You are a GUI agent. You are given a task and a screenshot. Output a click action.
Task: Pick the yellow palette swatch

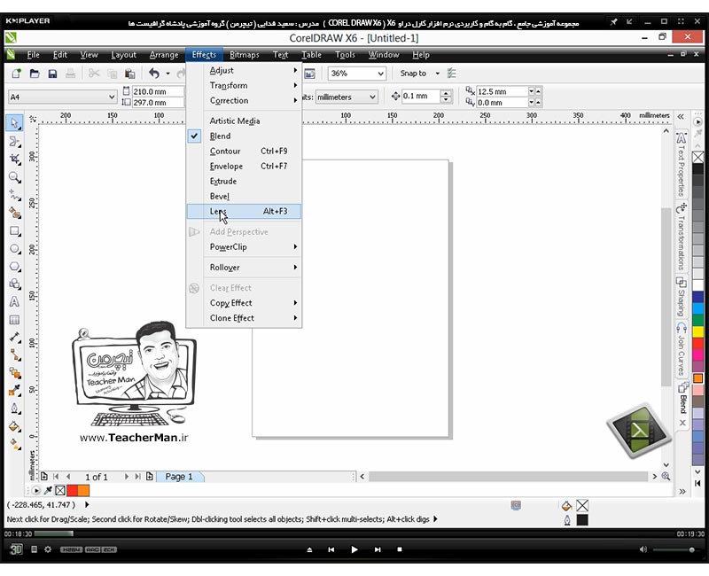(x=698, y=331)
